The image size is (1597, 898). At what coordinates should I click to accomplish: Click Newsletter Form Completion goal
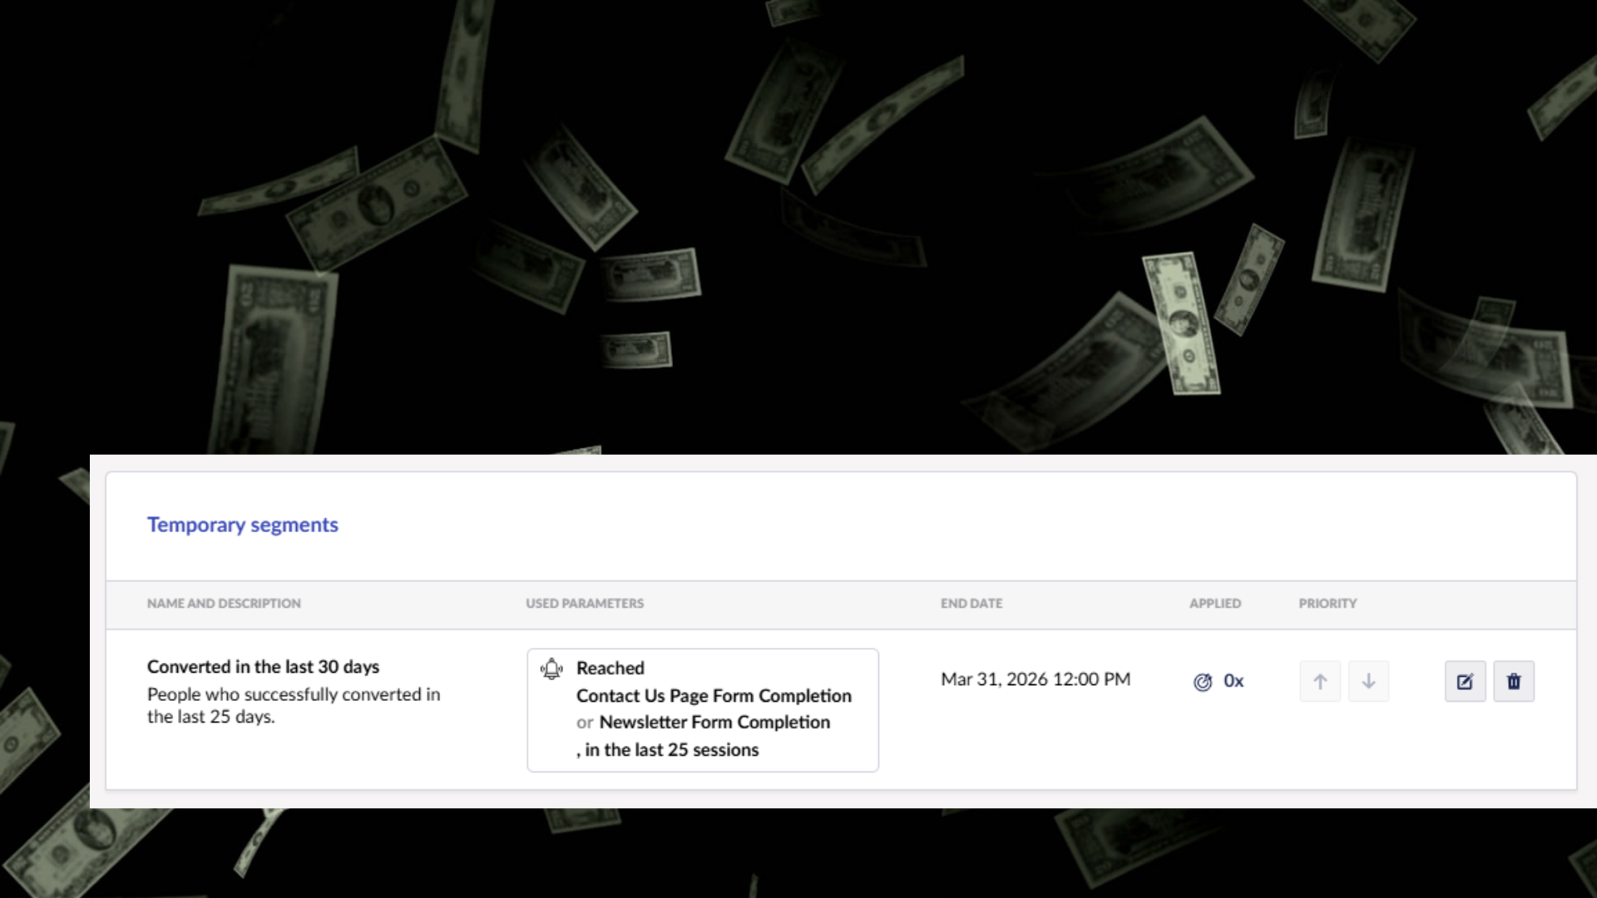click(x=714, y=723)
